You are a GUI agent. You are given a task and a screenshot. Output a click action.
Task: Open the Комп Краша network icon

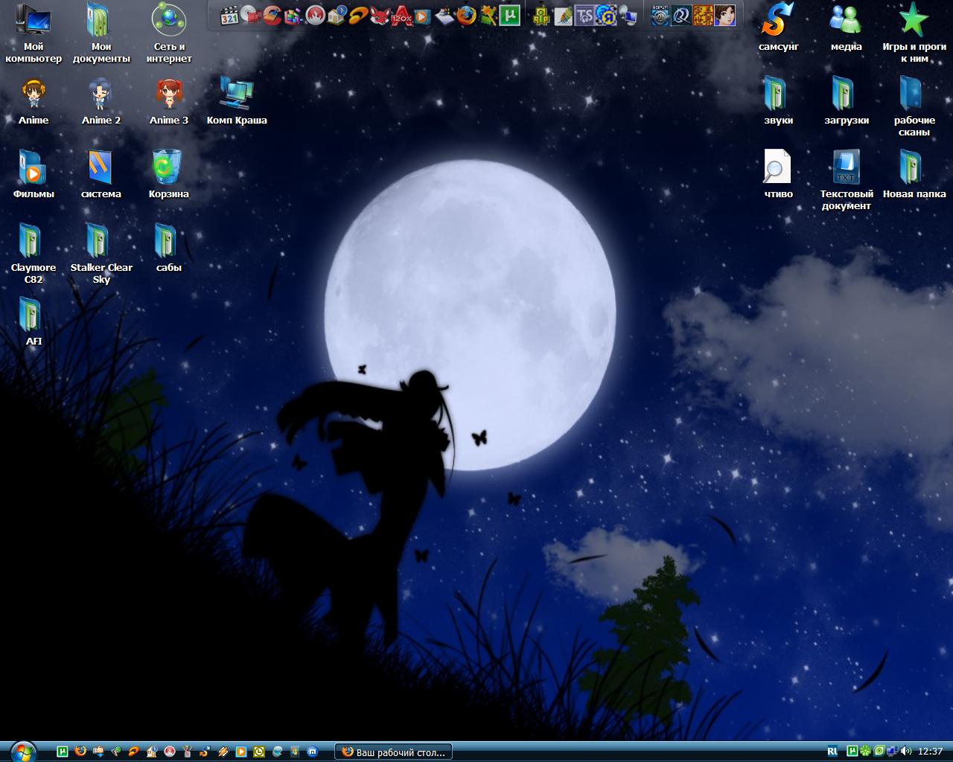(x=237, y=101)
